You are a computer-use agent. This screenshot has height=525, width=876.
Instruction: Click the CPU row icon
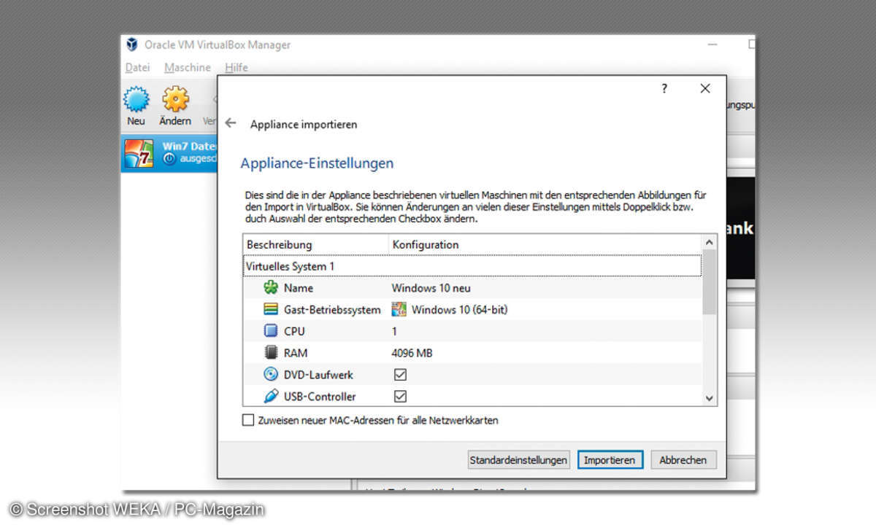point(271,331)
